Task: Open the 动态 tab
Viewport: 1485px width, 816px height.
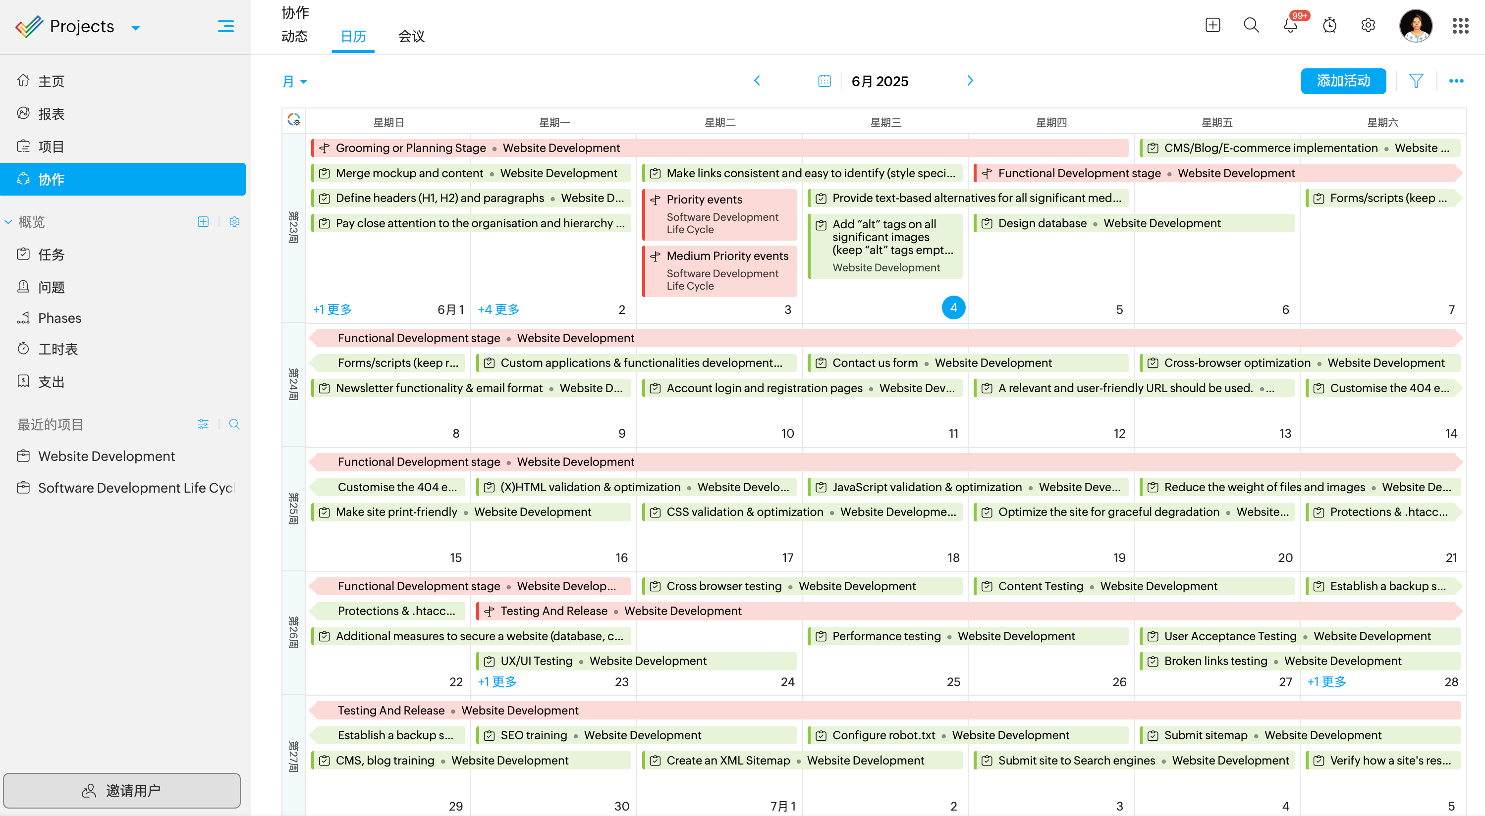Action: (294, 36)
